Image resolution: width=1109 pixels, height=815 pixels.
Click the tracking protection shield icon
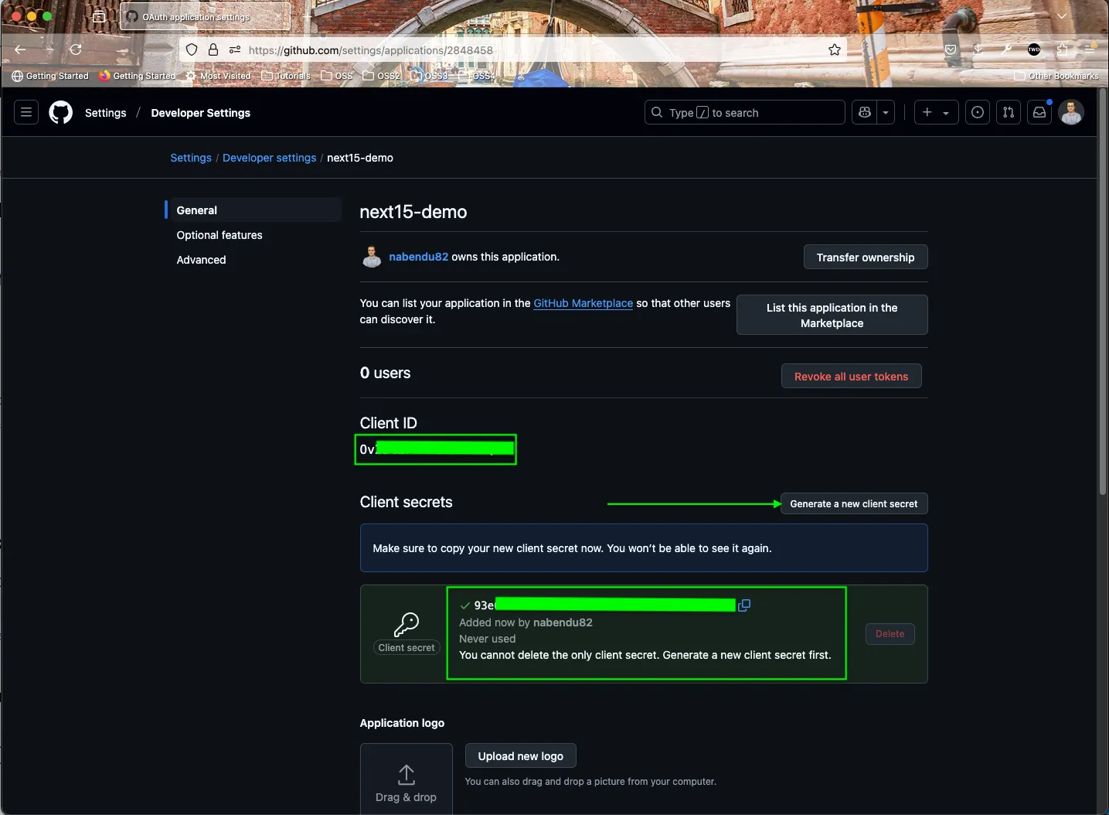(x=192, y=49)
